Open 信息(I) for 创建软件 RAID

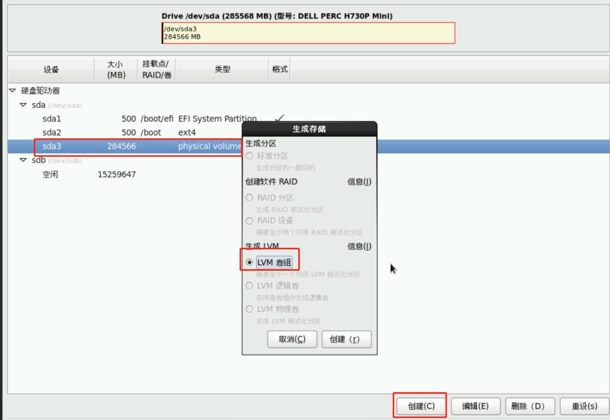pos(359,182)
